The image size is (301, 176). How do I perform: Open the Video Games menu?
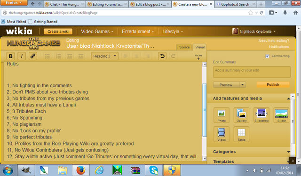click(97, 31)
